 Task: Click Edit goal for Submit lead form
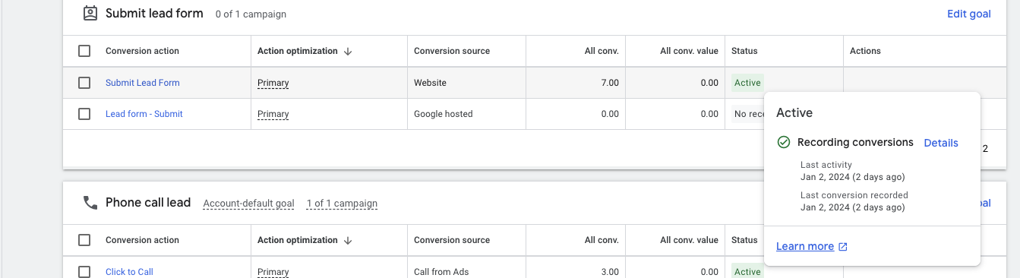969,14
